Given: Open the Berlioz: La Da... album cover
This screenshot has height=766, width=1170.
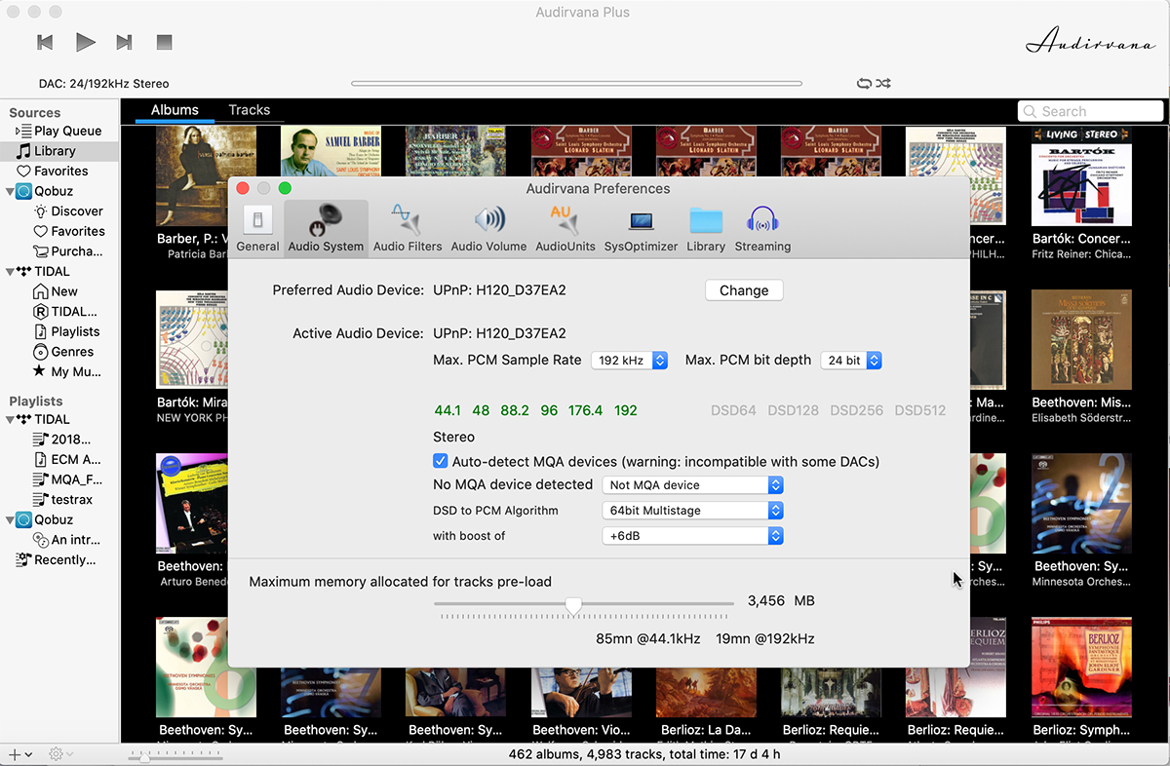Looking at the screenshot, I should pos(706,692).
